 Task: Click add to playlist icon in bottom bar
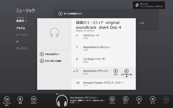(x=7, y=99)
